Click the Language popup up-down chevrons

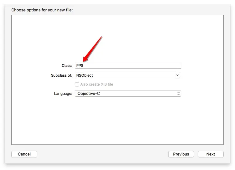pos(178,93)
